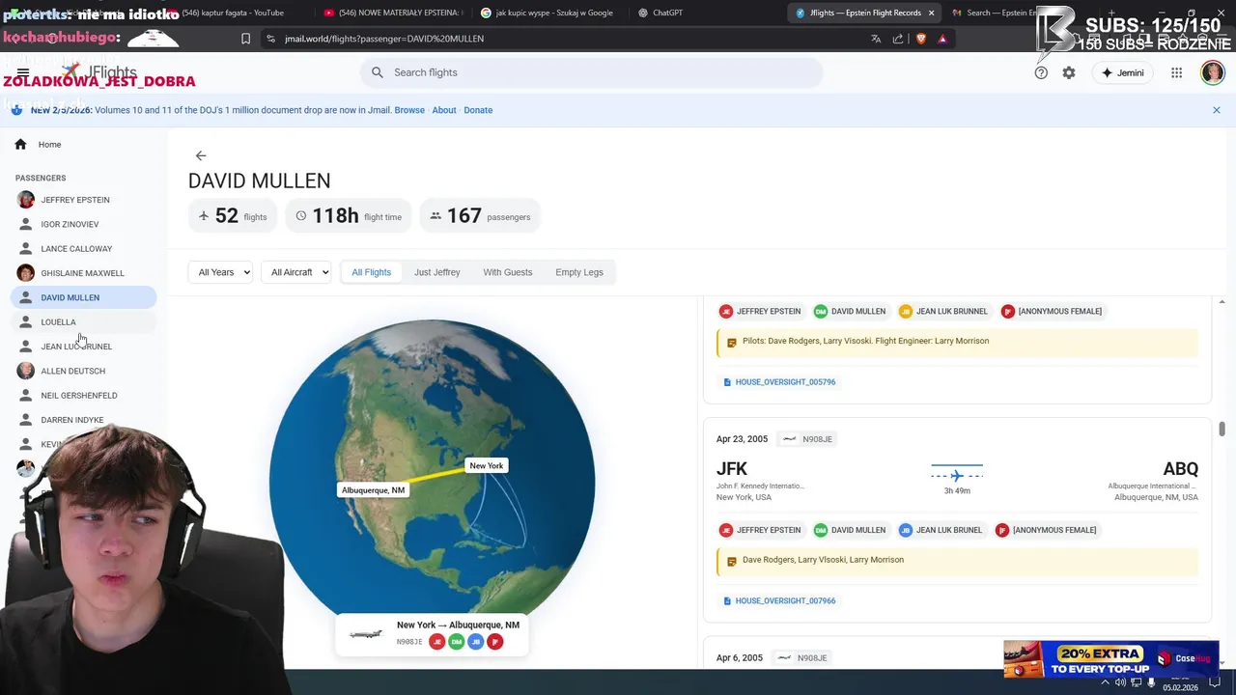Select the All Flights filter chip
The image size is (1236, 695).
[x=371, y=272]
